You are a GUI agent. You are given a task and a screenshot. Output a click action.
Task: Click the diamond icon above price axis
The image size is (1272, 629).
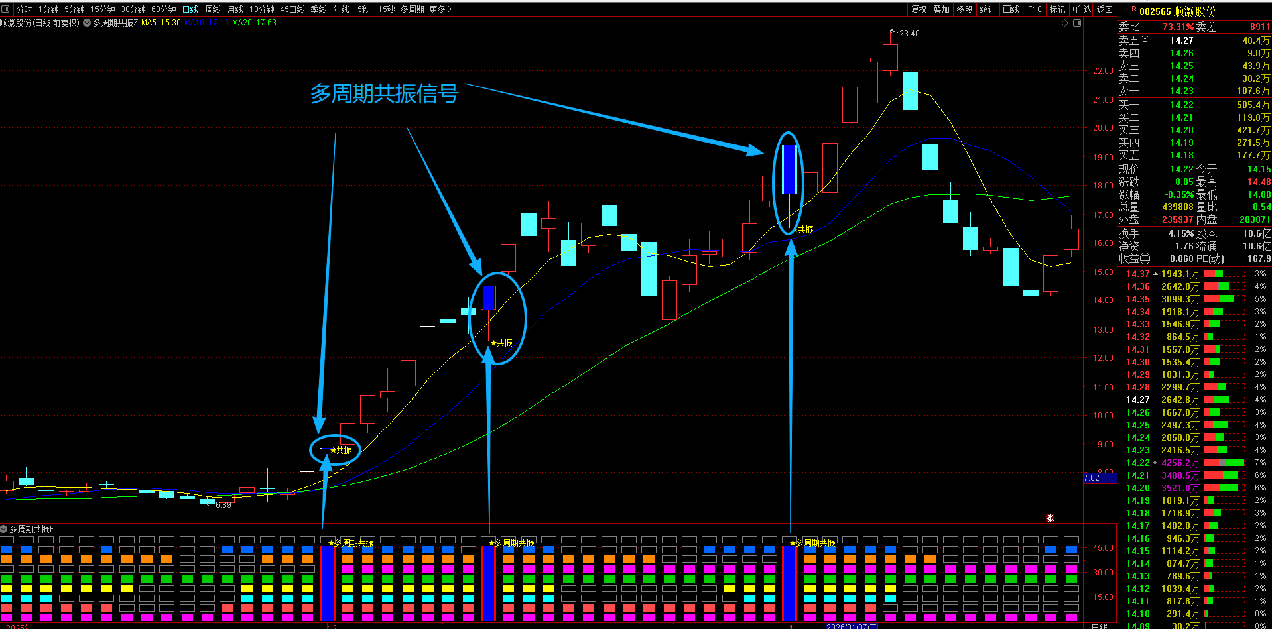click(x=1065, y=23)
